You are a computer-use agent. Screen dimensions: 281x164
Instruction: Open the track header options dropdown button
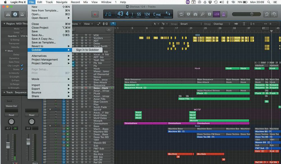coord(108,30)
